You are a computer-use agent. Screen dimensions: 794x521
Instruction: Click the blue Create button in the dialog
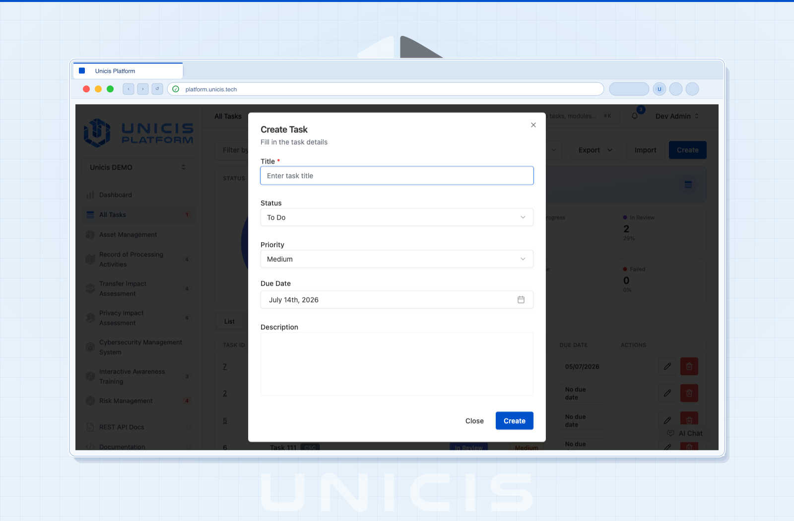tap(515, 421)
